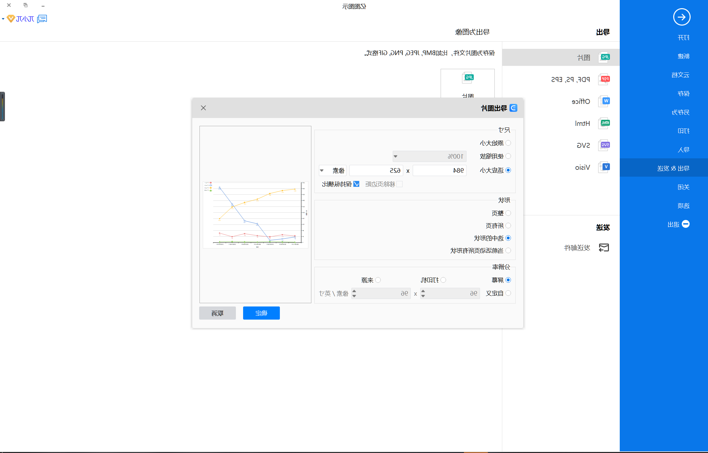This screenshot has height=453, width=708.
Task: Click the line chart preview thumbnail in the dialog
Action: tap(256, 215)
